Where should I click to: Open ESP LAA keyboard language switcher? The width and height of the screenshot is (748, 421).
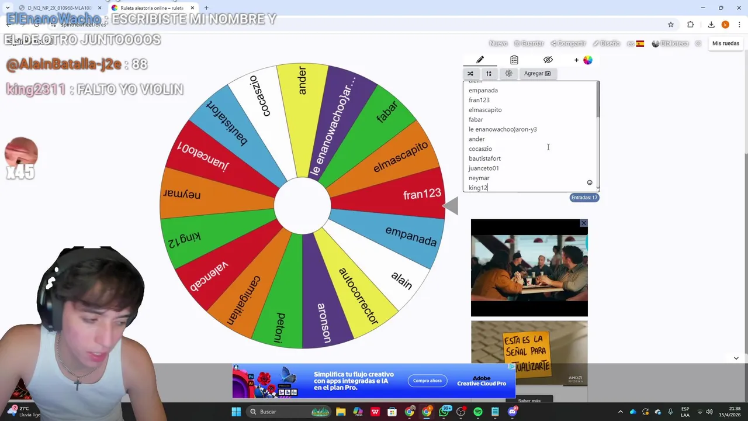click(685, 412)
